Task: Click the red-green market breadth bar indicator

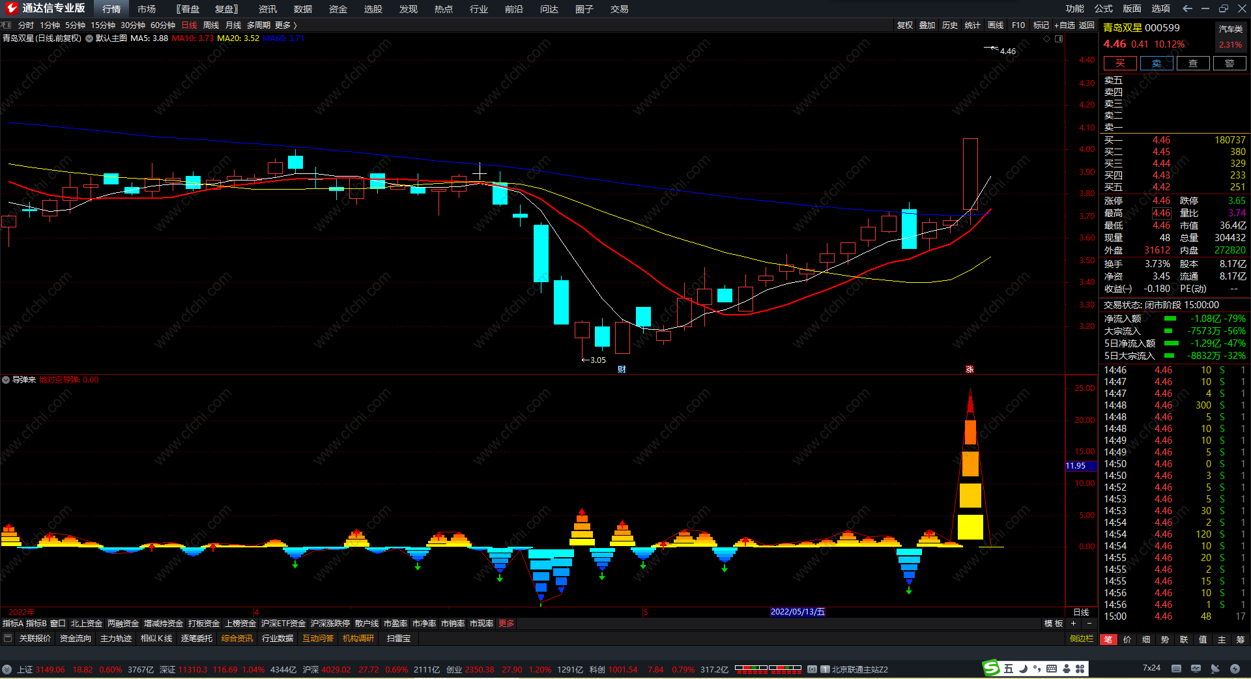Action: click(x=768, y=669)
